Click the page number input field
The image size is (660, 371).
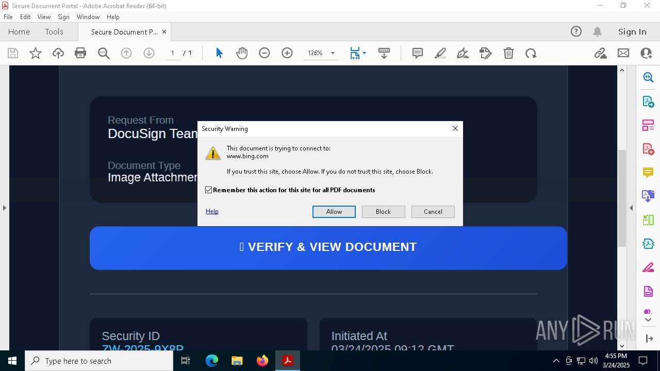(173, 53)
